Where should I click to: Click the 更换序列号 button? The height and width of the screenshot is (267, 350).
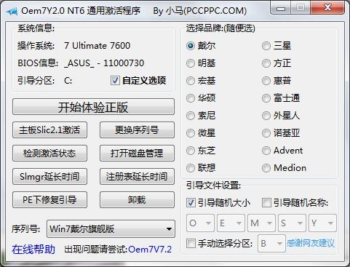point(137,130)
